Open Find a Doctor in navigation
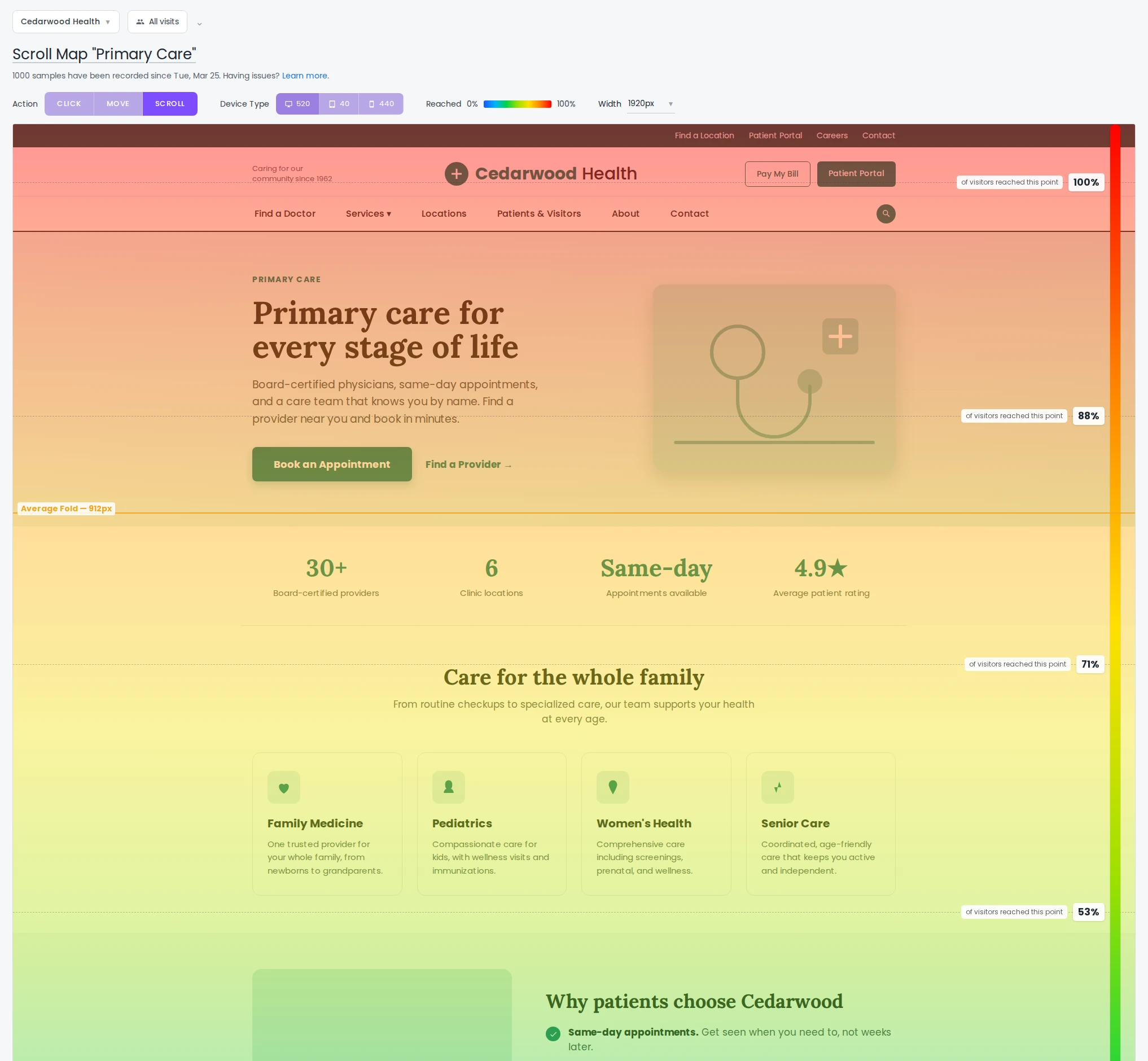The height and width of the screenshot is (1061, 1148). [285, 213]
